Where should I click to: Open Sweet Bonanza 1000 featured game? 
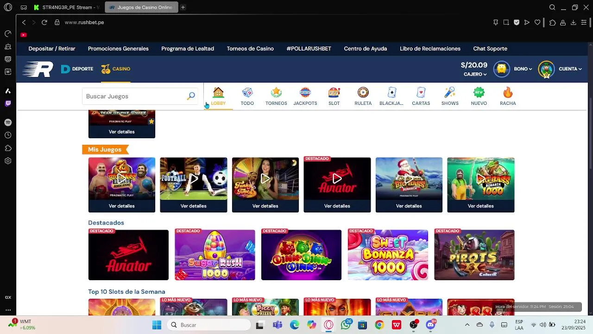388,255
